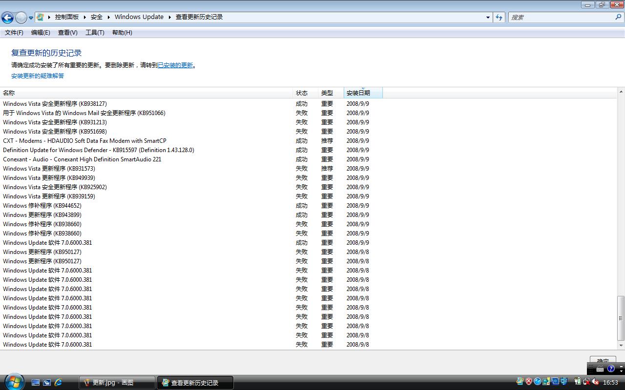Click the list scrollbar up arrow

pos(621,92)
